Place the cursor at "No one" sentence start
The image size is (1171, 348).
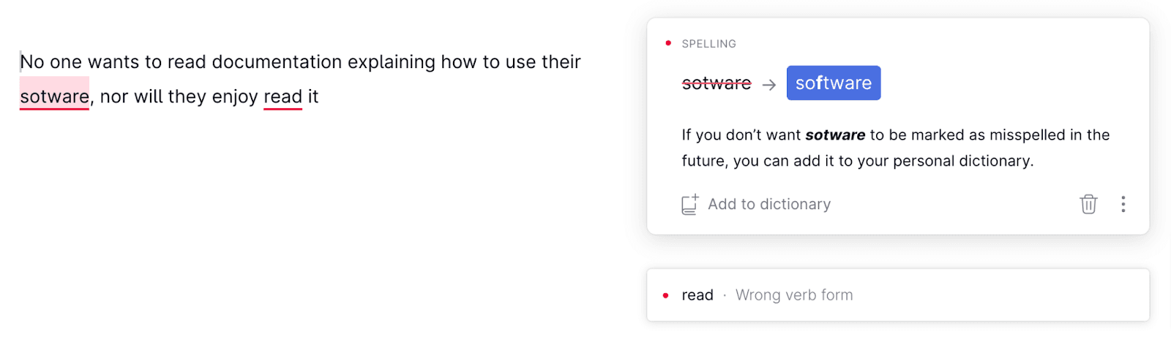coord(21,62)
